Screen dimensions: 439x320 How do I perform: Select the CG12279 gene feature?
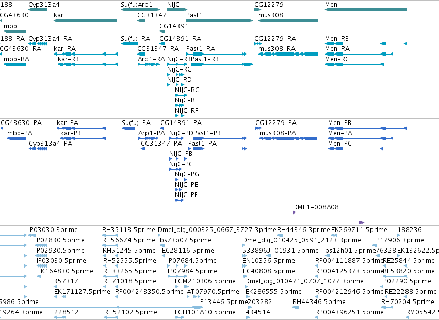(x=257, y=10)
